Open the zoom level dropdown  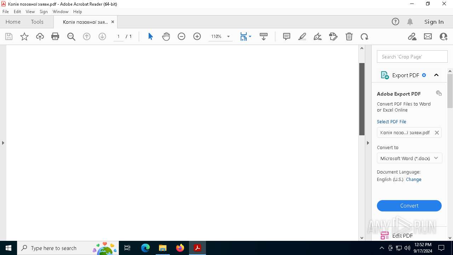228,36
